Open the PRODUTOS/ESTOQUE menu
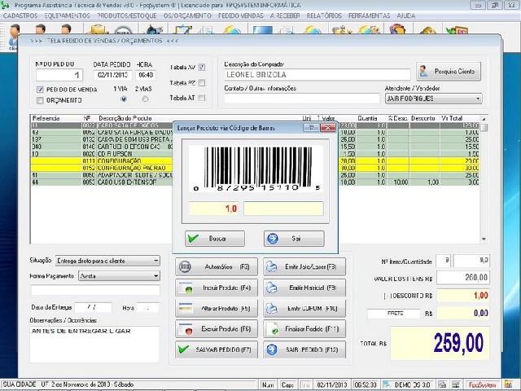The height and width of the screenshot is (391, 521). (x=127, y=15)
